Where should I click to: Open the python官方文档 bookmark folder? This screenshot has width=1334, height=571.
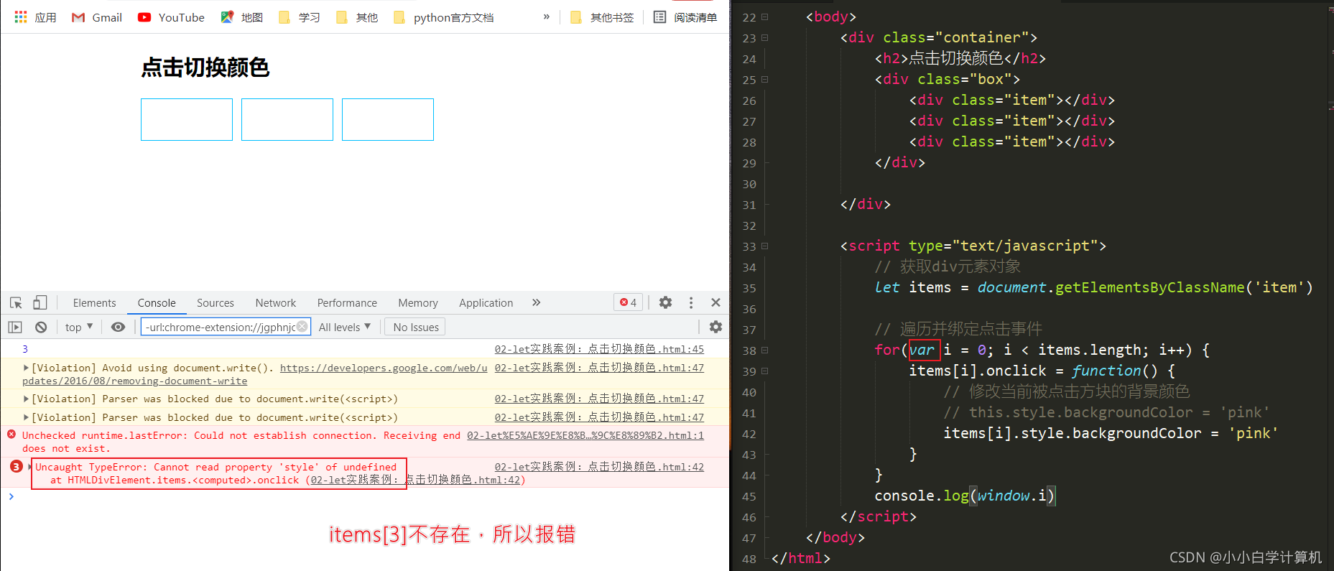point(443,17)
